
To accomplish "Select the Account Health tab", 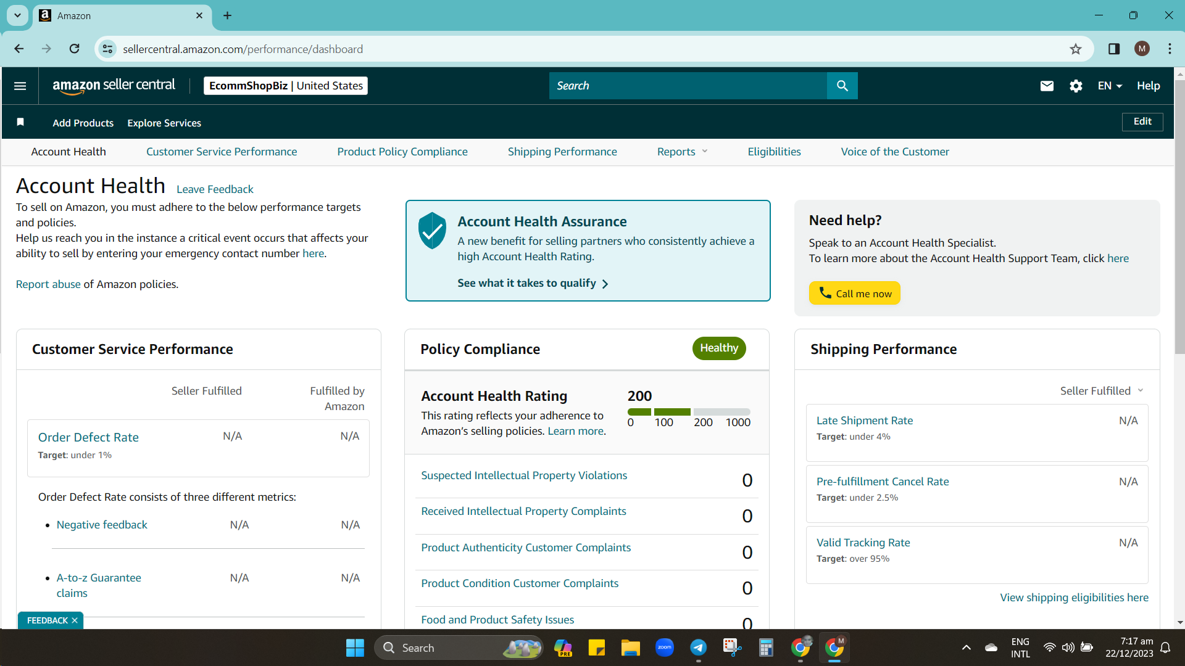I will click(69, 152).
